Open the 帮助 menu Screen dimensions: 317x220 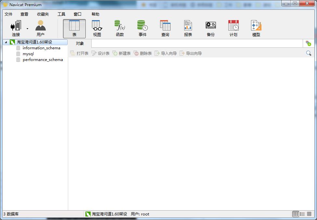95,14
